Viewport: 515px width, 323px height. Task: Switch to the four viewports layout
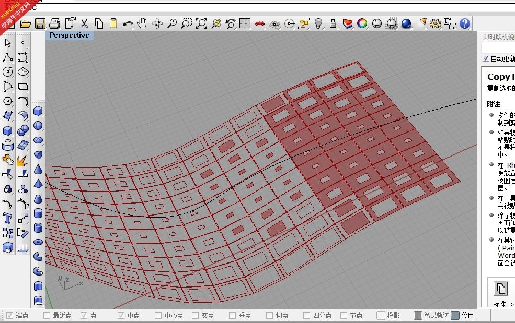click(245, 23)
